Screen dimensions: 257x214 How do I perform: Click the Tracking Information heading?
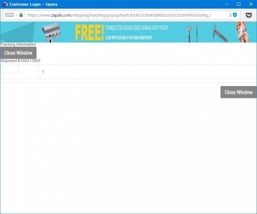(18, 45)
